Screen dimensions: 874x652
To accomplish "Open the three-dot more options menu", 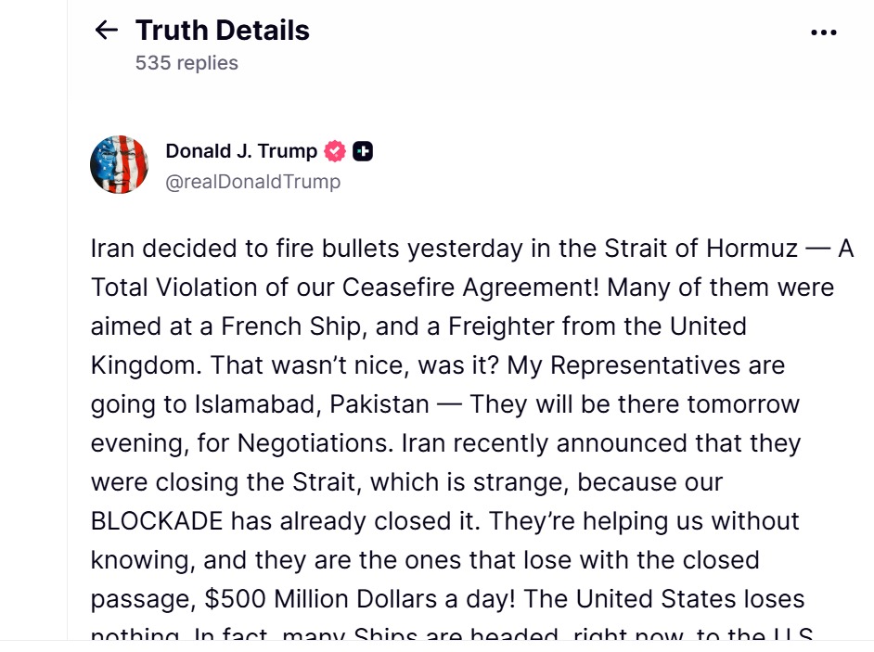I will (823, 32).
